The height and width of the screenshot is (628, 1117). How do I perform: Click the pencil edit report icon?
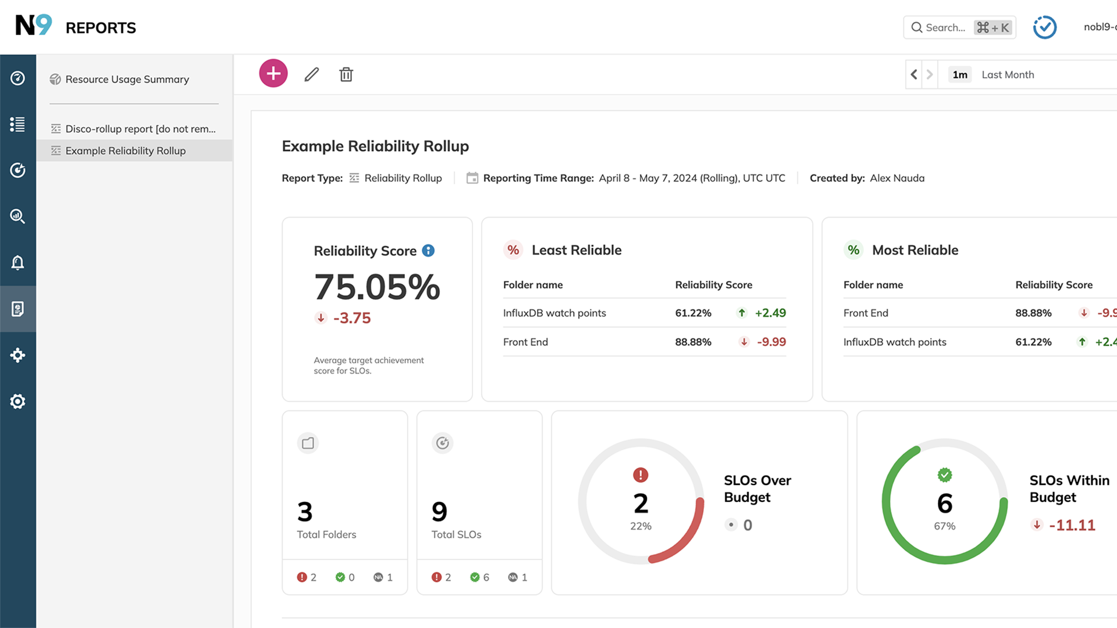tap(312, 74)
